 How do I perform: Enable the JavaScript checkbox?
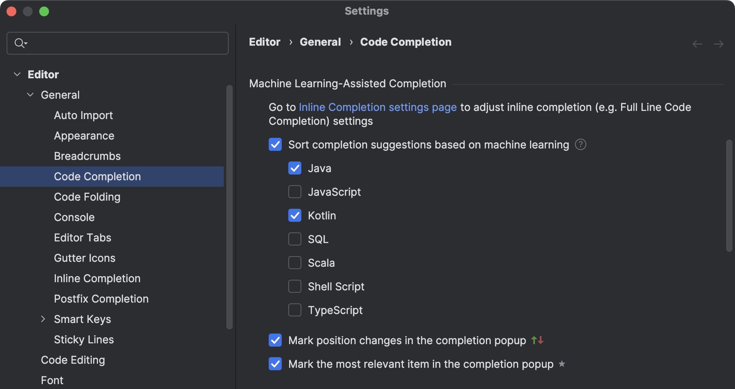tap(295, 192)
